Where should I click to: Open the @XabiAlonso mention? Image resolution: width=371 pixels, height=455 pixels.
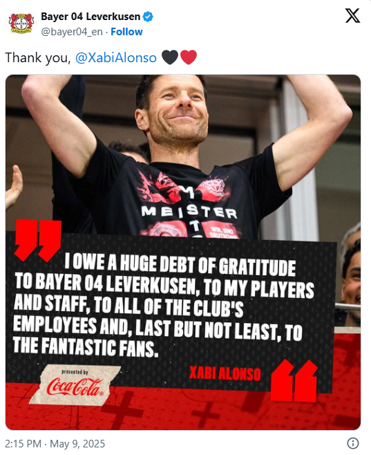click(x=116, y=57)
